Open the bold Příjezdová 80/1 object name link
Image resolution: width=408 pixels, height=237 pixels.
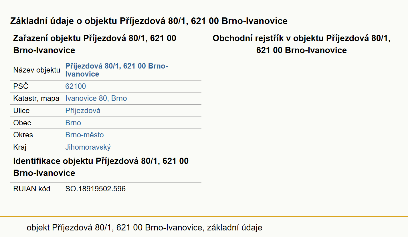pyautogui.click(x=117, y=70)
